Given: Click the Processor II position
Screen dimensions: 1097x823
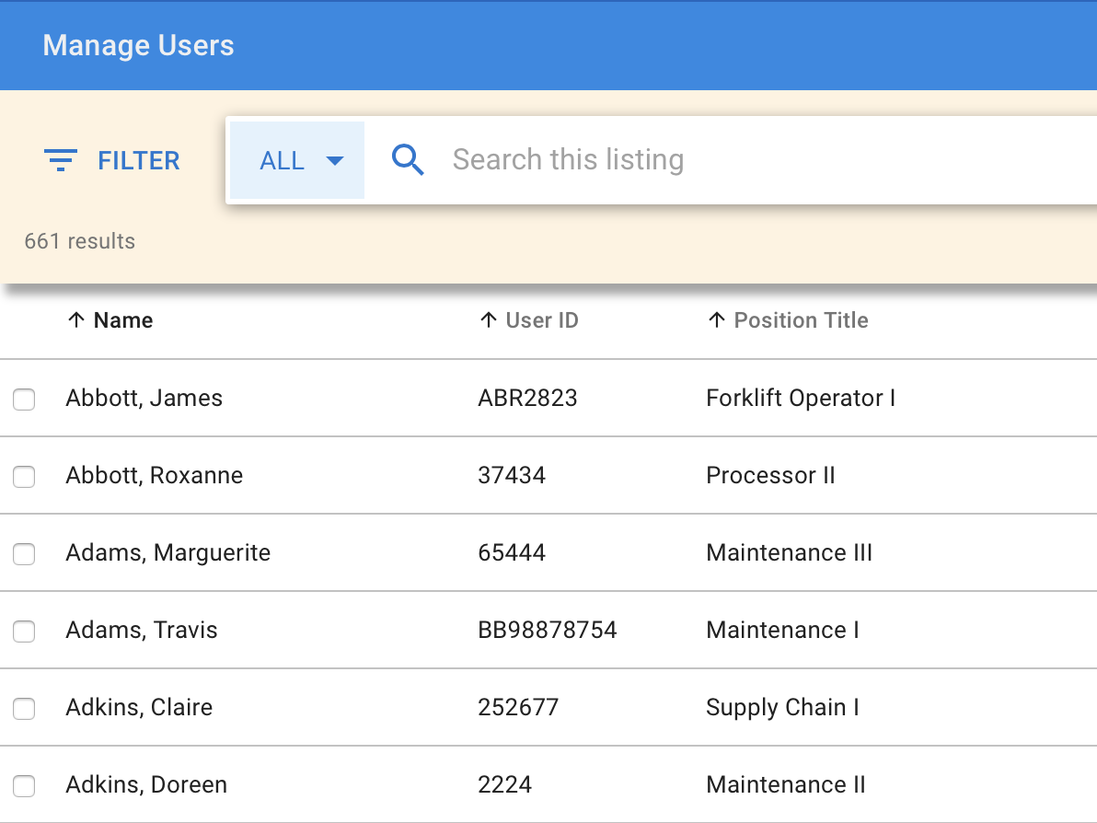Looking at the screenshot, I should 770,475.
